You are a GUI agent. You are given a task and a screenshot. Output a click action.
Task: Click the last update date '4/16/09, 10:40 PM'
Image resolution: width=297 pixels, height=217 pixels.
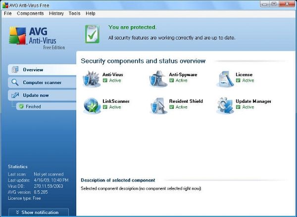[x=51, y=180]
